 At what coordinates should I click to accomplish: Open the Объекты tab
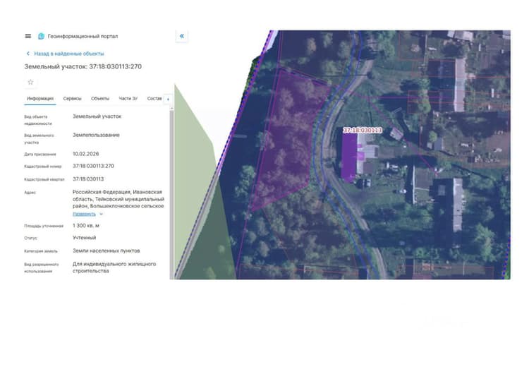(100, 99)
